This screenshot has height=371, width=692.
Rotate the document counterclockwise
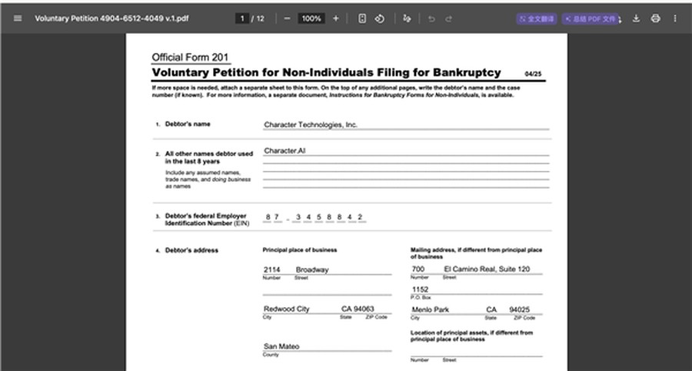coord(380,18)
